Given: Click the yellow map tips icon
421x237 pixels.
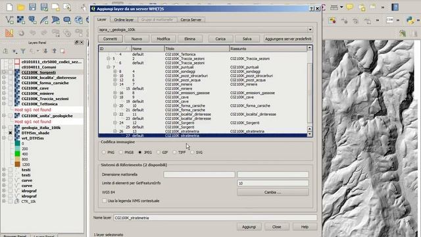Looking at the screenshot, I should point(349,7).
